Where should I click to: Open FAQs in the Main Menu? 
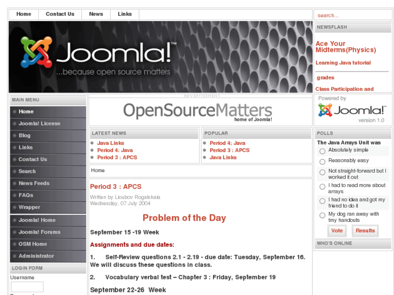(48, 195)
